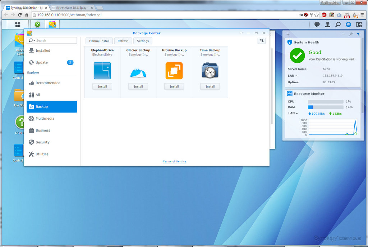This screenshot has width=368, height=247.
Task: Click the DSM search magnifier icon
Action: [x=338, y=24]
